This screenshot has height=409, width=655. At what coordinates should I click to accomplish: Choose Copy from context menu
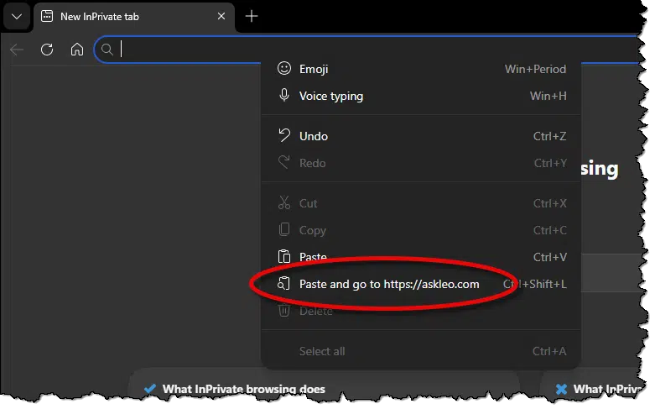[x=421, y=230]
